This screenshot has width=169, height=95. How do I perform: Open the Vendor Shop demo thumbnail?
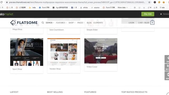(64, 52)
